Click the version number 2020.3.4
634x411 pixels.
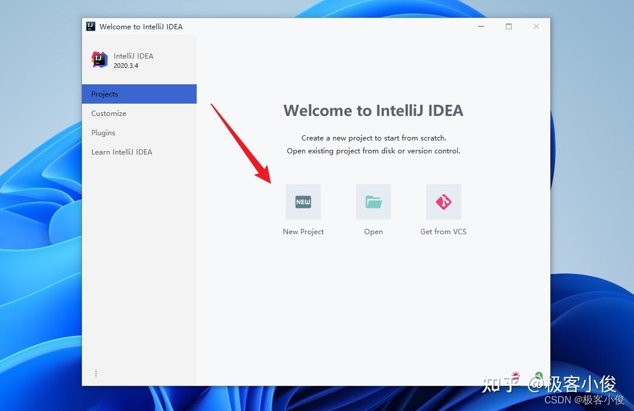click(126, 66)
